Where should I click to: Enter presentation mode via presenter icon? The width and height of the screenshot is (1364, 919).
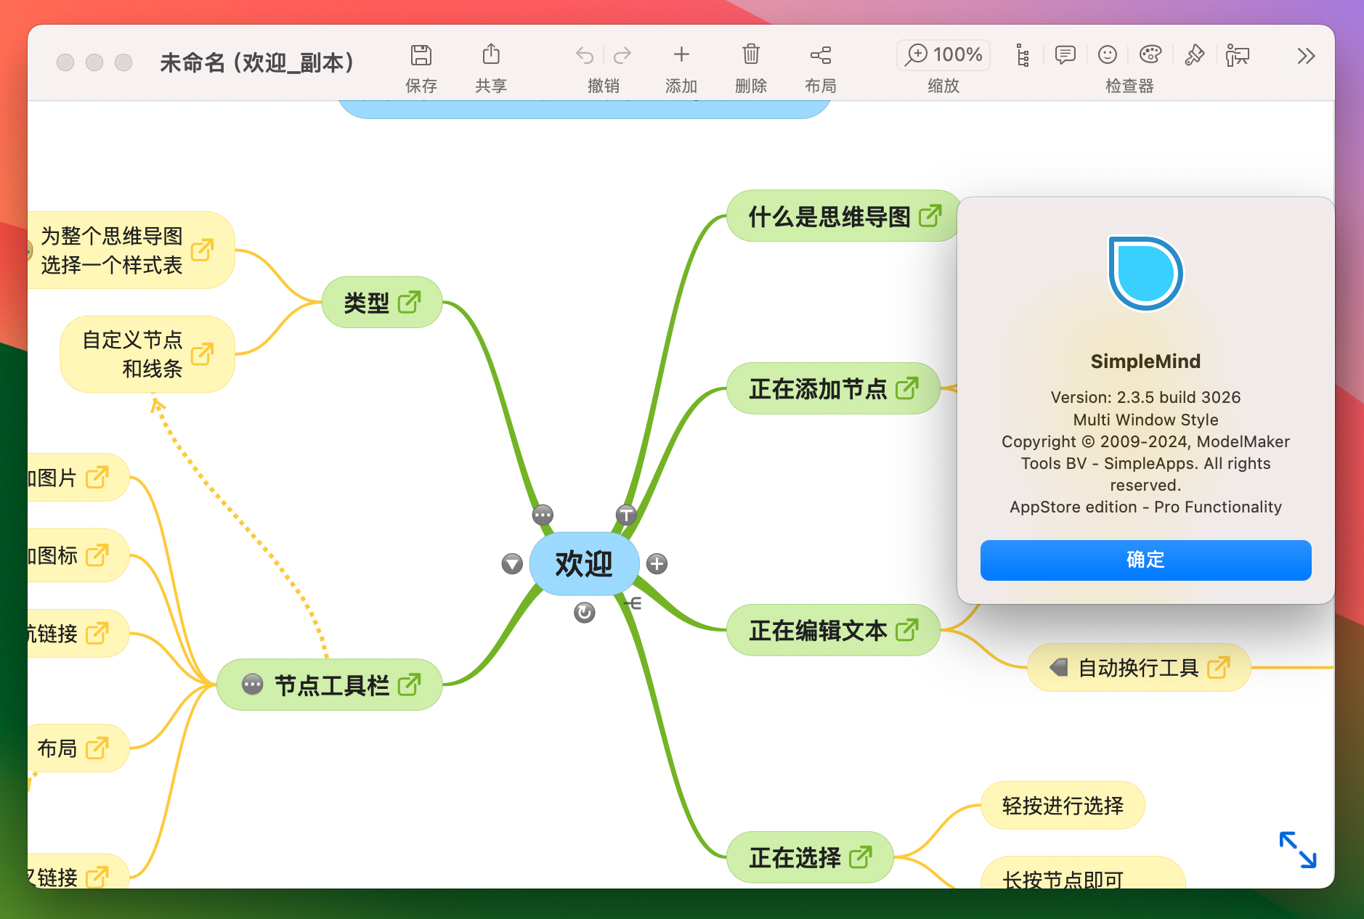pos(1238,55)
